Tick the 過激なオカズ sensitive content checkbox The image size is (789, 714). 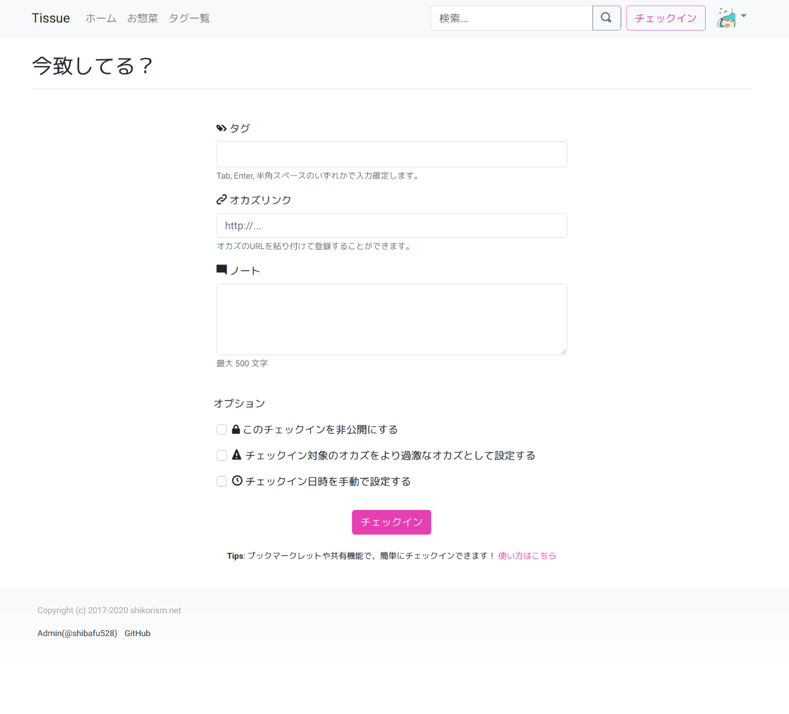(222, 455)
